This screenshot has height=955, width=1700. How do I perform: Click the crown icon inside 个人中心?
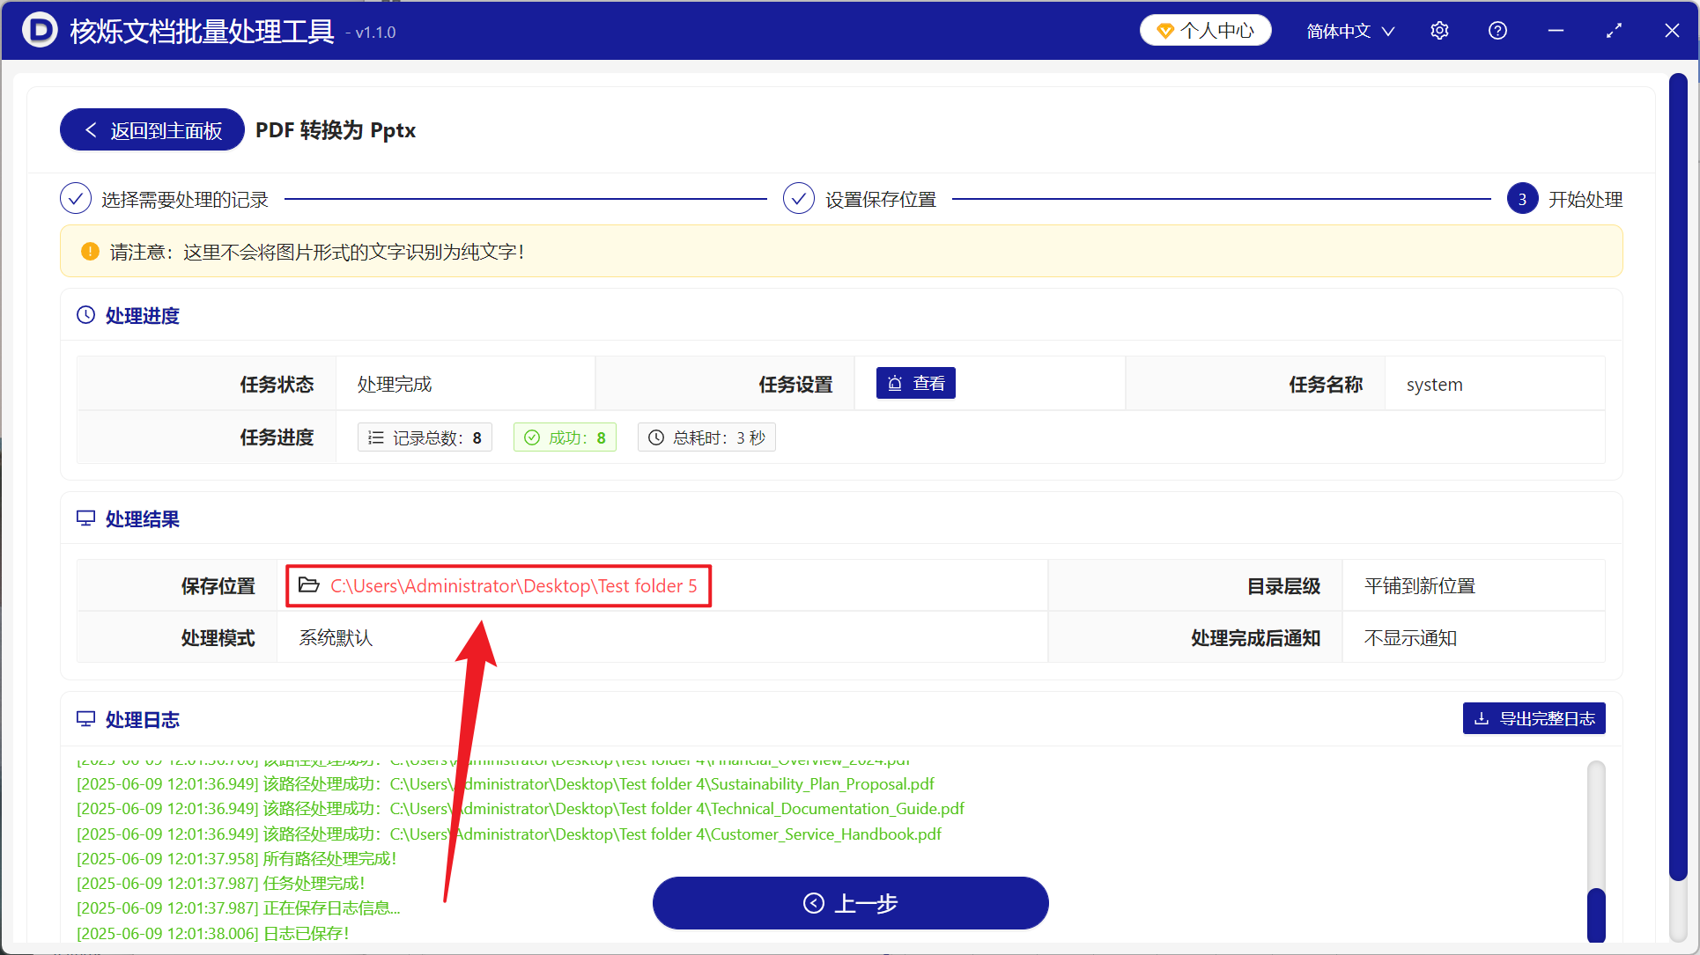tap(1166, 29)
